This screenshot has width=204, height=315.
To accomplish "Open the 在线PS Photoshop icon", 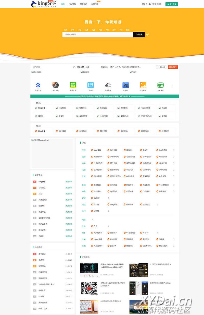I will (x=125, y=85).
